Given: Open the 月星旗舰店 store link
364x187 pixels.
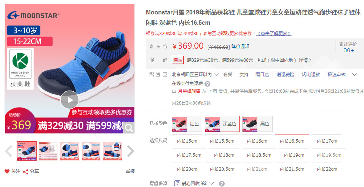Looking at the screenshot, I should 189,91.
